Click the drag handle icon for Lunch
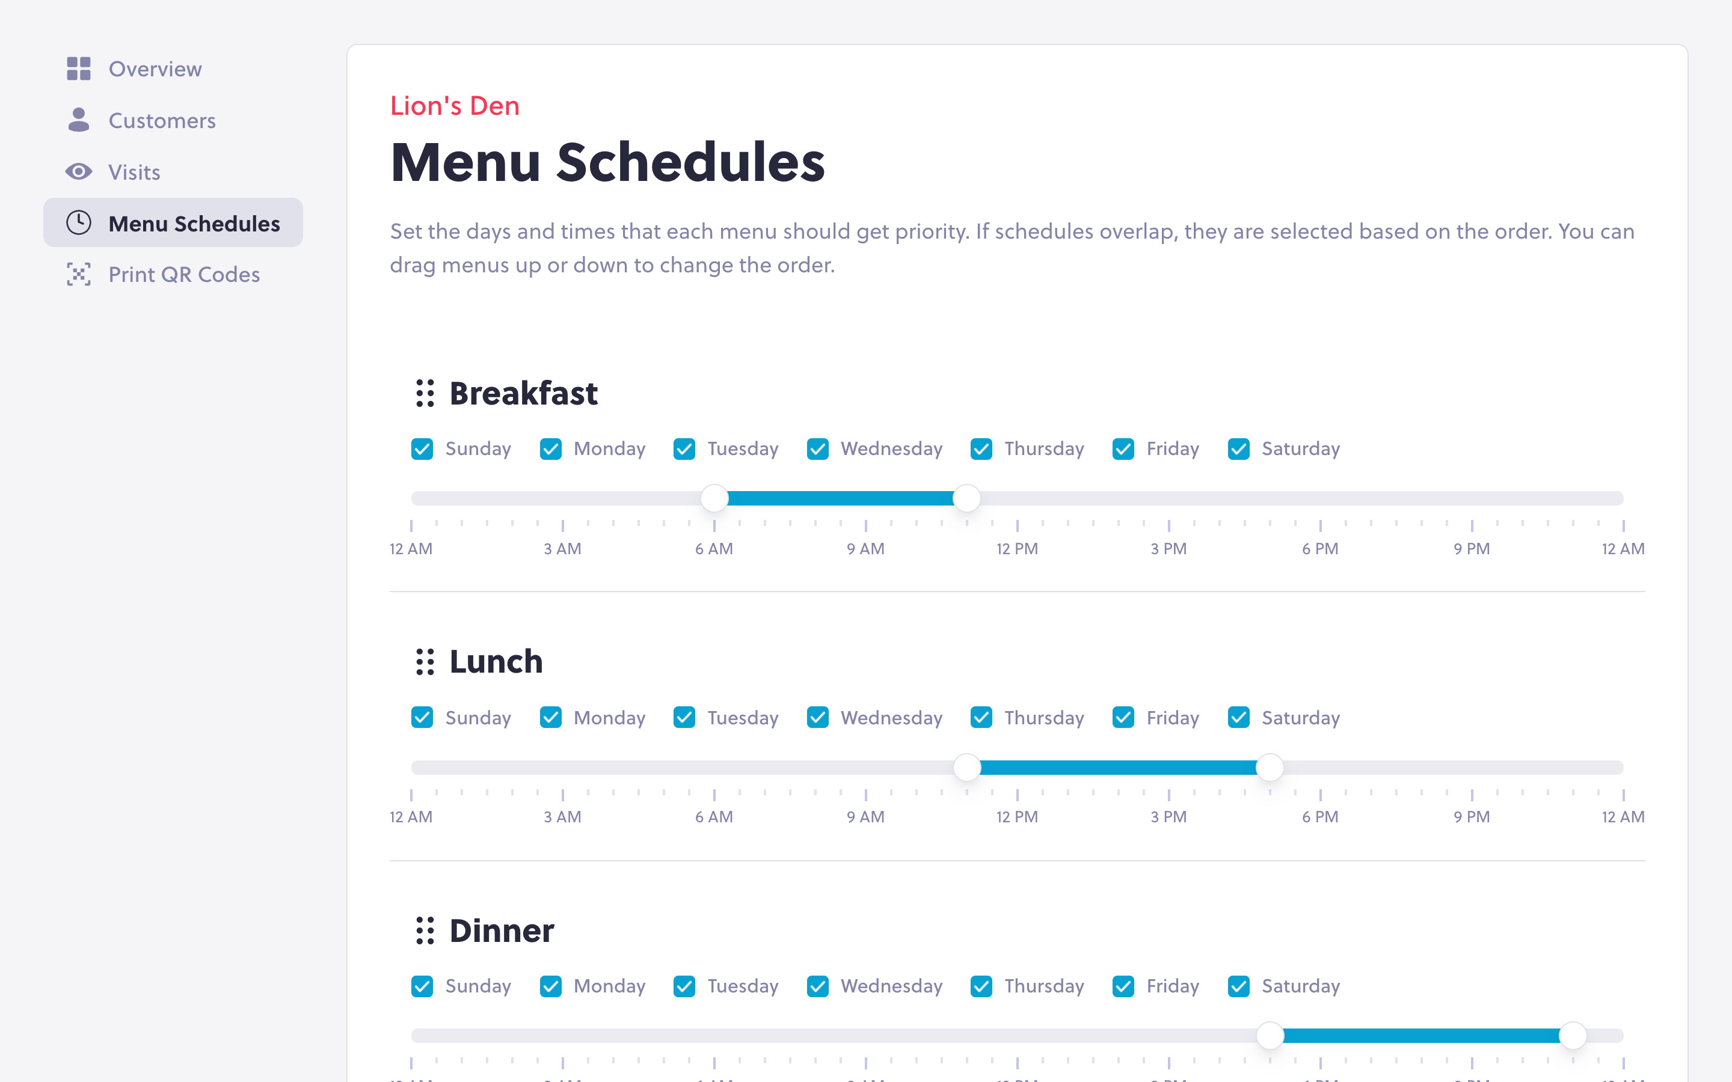The image size is (1732, 1082). pyautogui.click(x=424, y=659)
